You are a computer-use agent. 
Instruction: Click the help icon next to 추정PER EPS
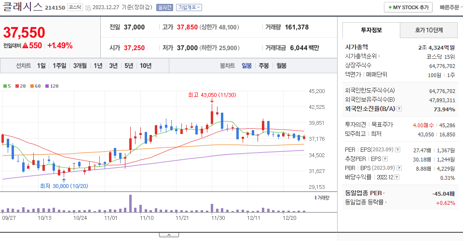[385, 159]
